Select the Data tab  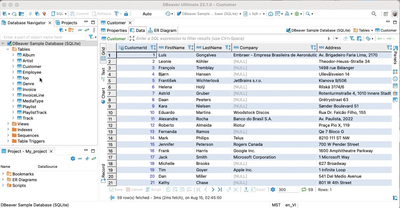(x=137, y=30)
